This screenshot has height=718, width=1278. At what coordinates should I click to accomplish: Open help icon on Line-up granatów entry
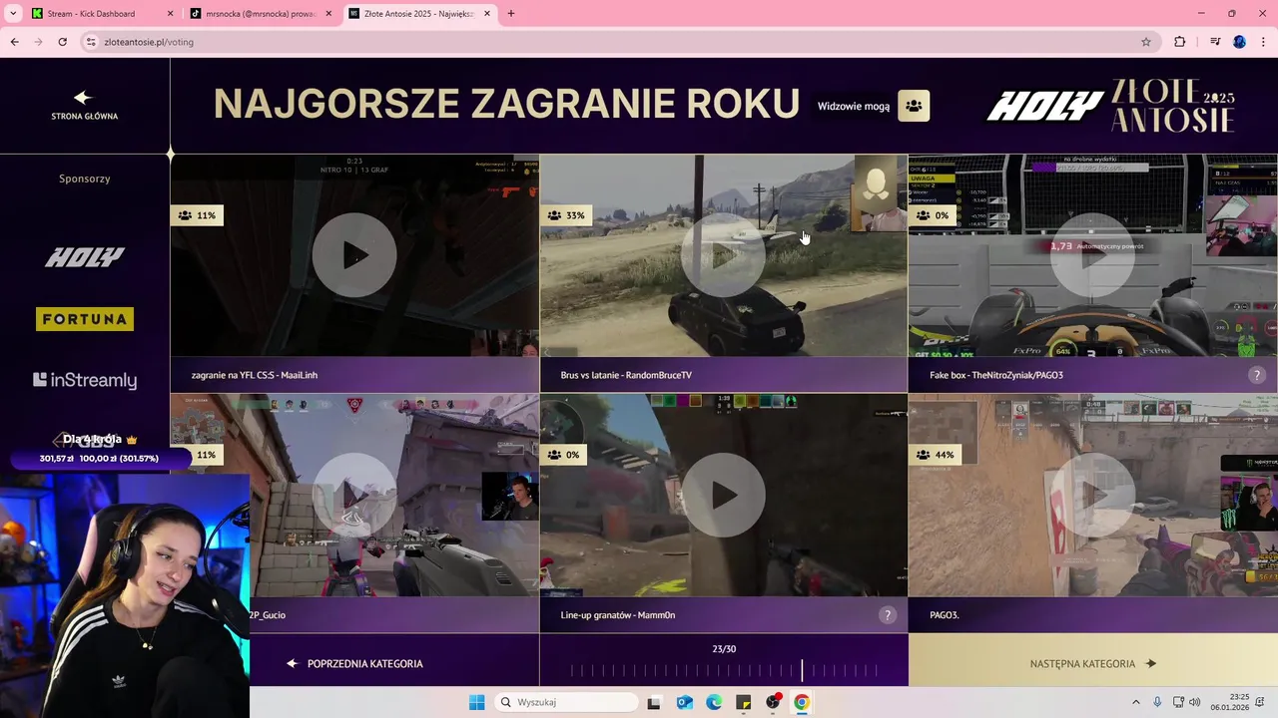point(887,614)
